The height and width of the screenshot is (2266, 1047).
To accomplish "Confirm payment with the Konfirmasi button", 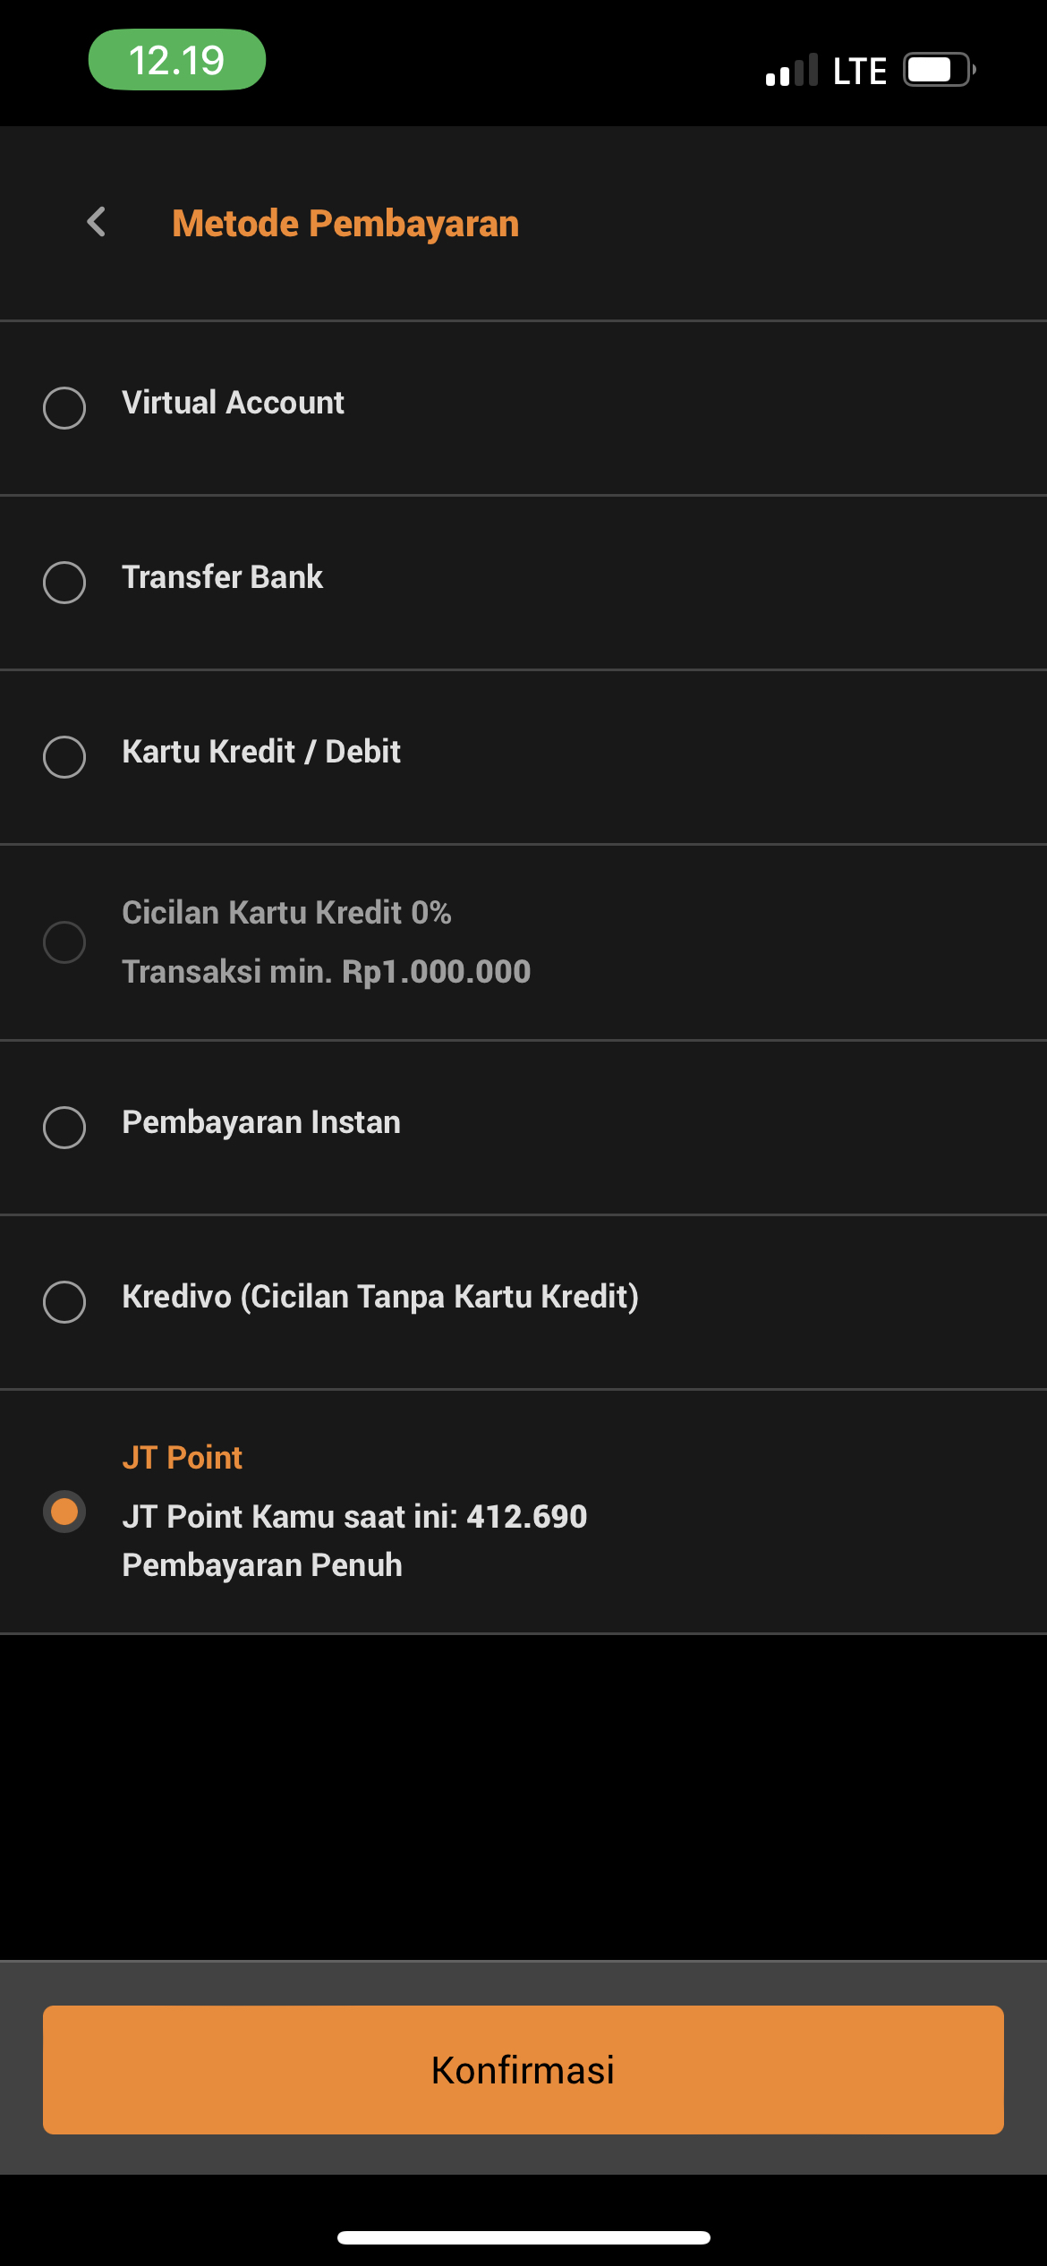I will coord(523,2070).
